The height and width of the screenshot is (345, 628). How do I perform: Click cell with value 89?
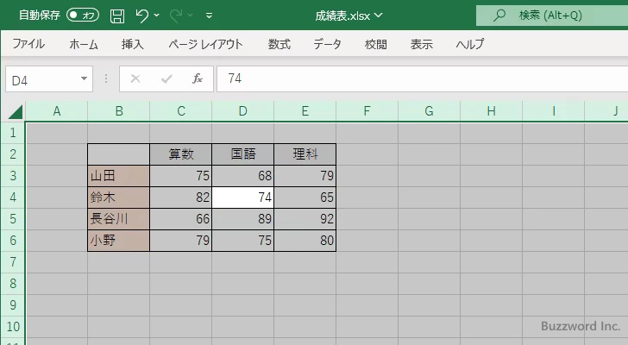242,219
